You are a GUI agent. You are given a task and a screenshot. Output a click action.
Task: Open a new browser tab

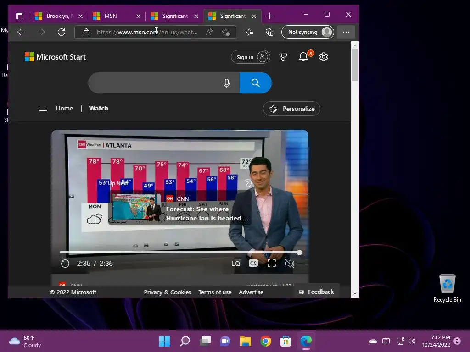(269, 16)
